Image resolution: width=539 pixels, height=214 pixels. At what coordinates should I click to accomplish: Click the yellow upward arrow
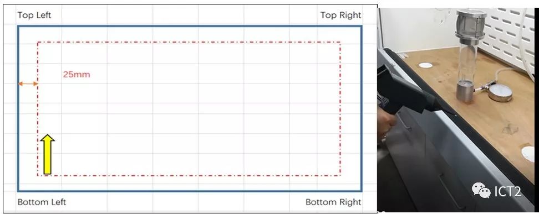[x=48, y=154]
